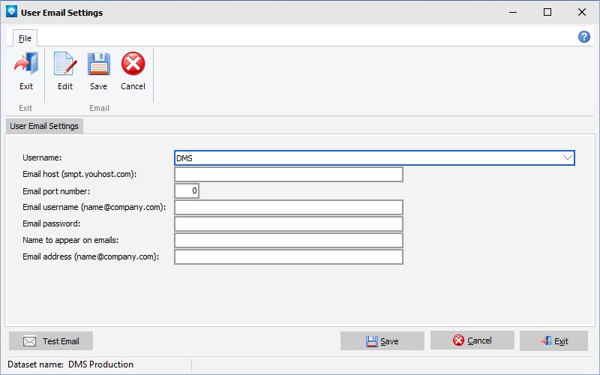This screenshot has height=375, width=600.
Task: Click the Email host input field
Action: 288,175
